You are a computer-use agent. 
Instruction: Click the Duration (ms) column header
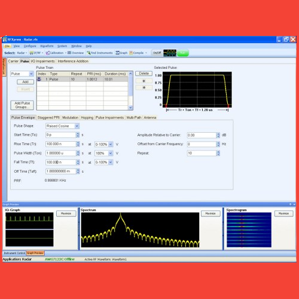click(115, 74)
